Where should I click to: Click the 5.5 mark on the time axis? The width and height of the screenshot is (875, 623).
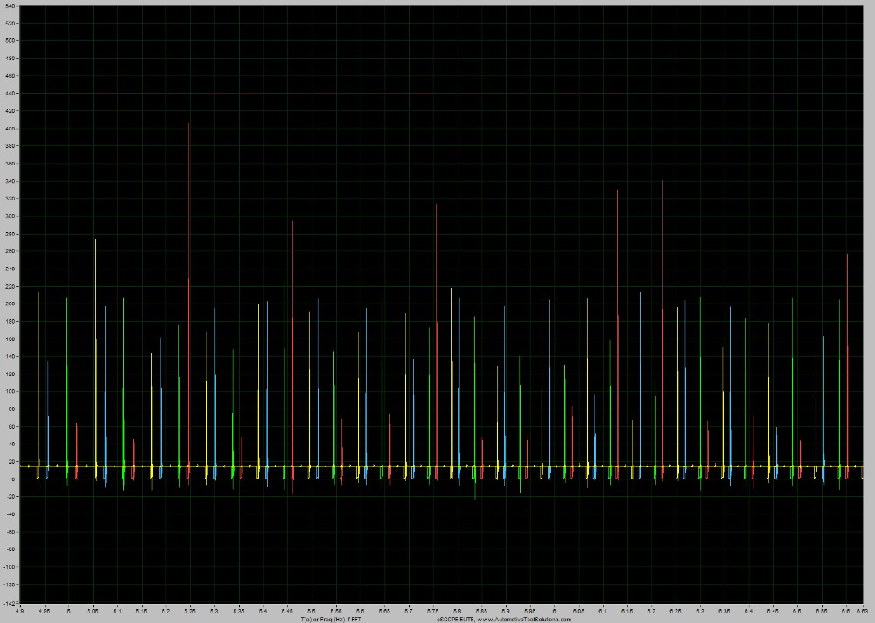(x=311, y=611)
